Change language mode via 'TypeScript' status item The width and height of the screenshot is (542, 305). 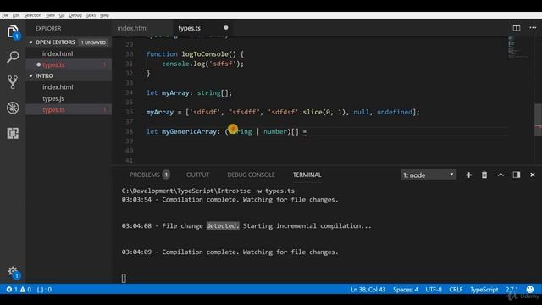[484, 290]
